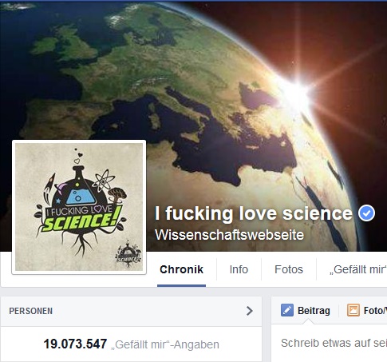Click the large flask science logo
The height and width of the screenshot is (362, 387).
(x=81, y=201)
